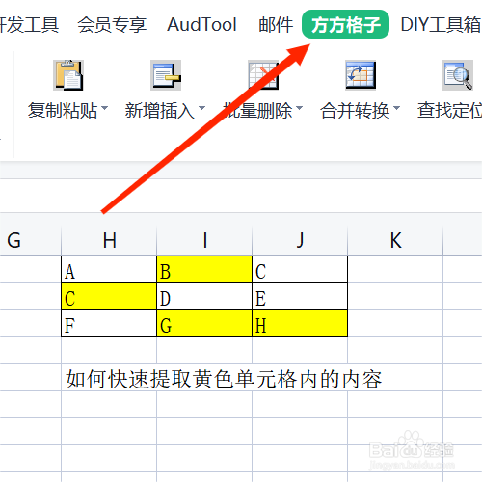Image resolution: width=482 pixels, height=482 pixels.
Task: Click the 复制粘贴 clipboard icon
Action: [x=68, y=75]
